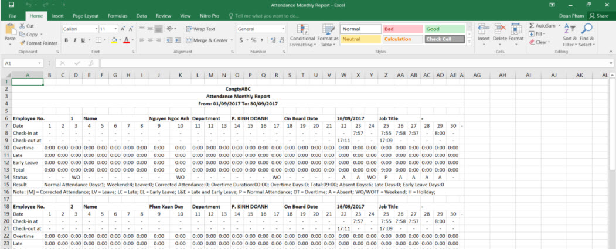
Task: Click the Share button
Action: (599, 16)
